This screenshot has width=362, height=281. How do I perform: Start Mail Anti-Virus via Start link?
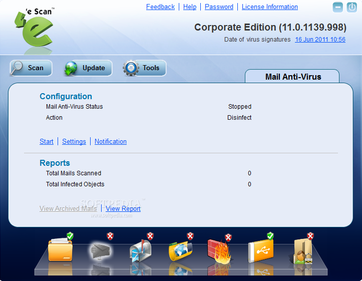click(47, 142)
